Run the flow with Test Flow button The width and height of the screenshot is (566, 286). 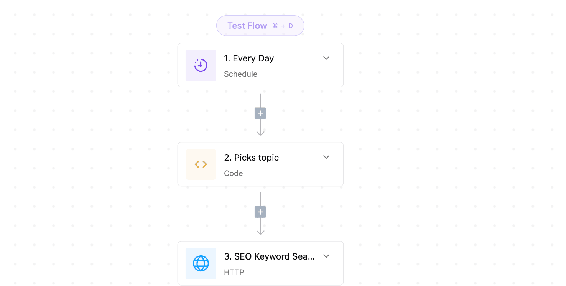(260, 26)
